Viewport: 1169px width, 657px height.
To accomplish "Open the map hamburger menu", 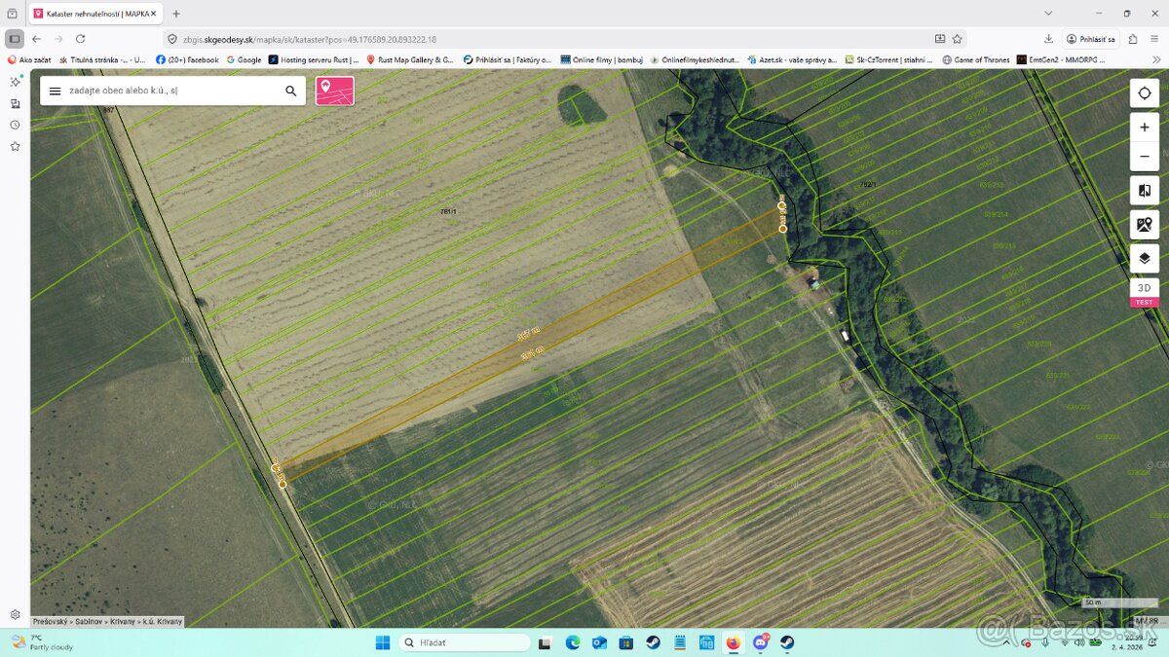I will coord(55,91).
